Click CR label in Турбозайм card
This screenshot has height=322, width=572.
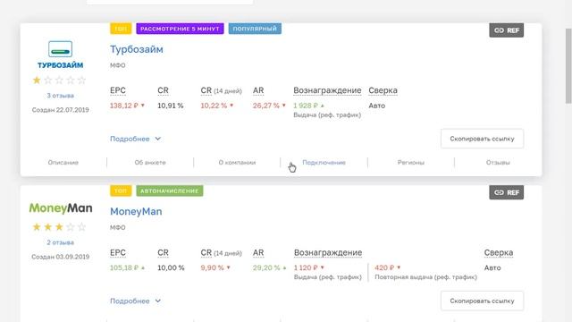(163, 90)
